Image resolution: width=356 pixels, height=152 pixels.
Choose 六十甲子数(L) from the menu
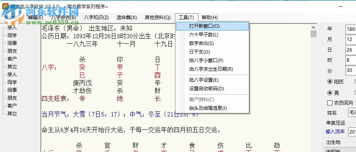coord(212,35)
